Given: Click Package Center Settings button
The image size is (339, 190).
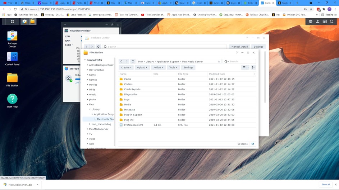Looking at the screenshot, I should 258,47.
